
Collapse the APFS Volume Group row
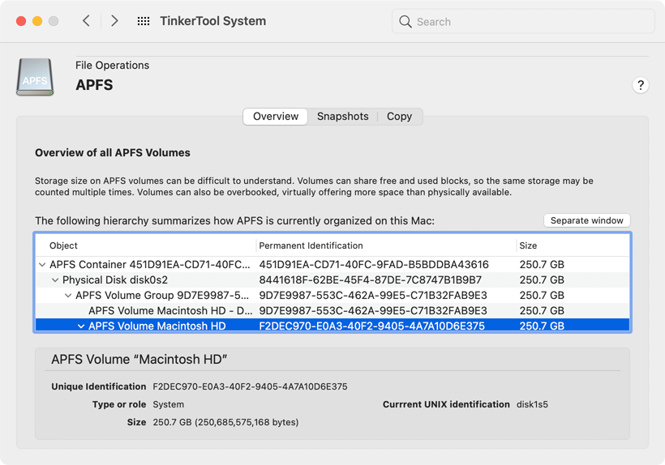click(x=68, y=295)
